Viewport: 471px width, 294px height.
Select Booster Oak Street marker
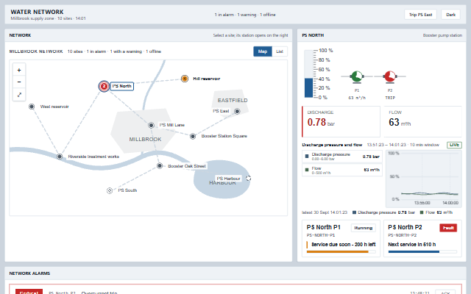point(160,165)
